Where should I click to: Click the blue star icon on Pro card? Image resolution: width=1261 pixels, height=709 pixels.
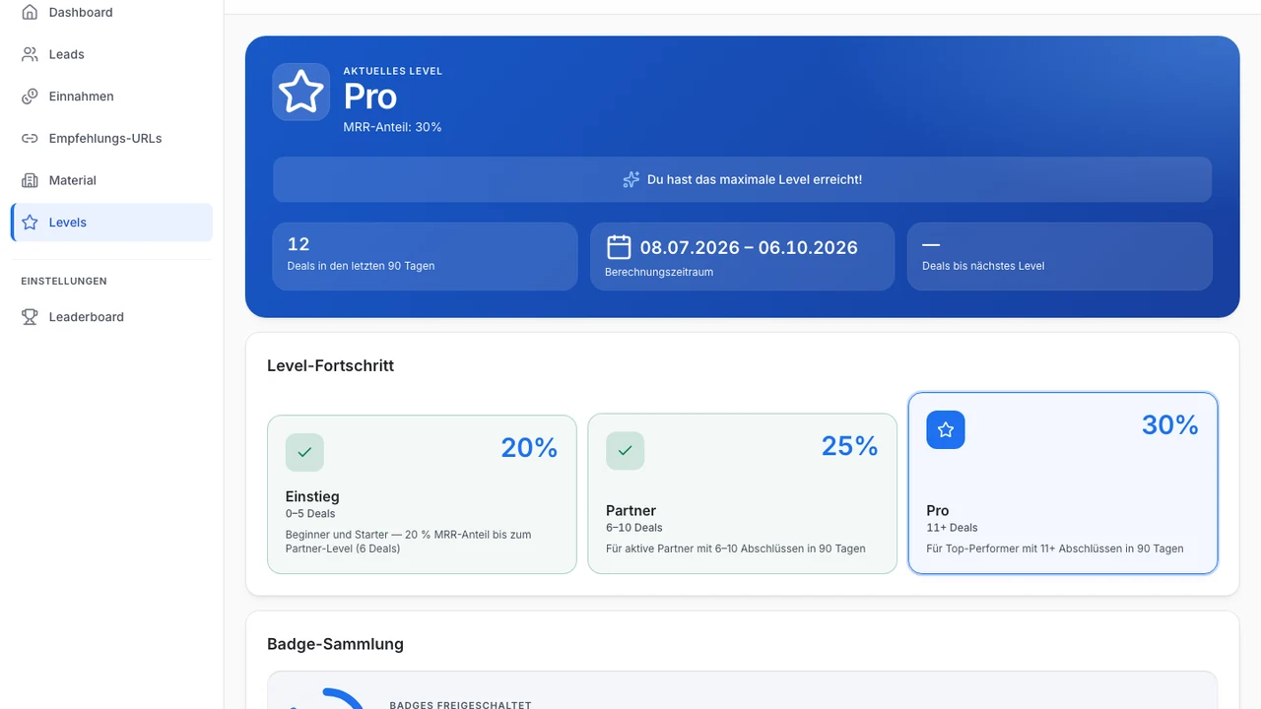pos(946,429)
